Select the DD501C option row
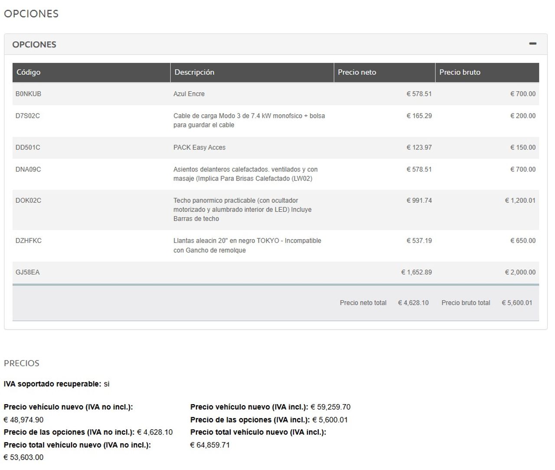This screenshot has height=470, width=555. coord(28,148)
